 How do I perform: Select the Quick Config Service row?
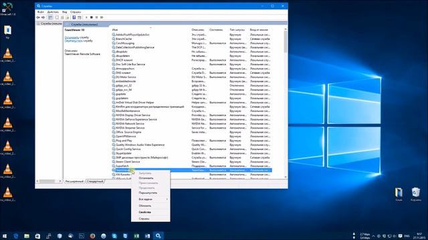[x=192, y=149]
